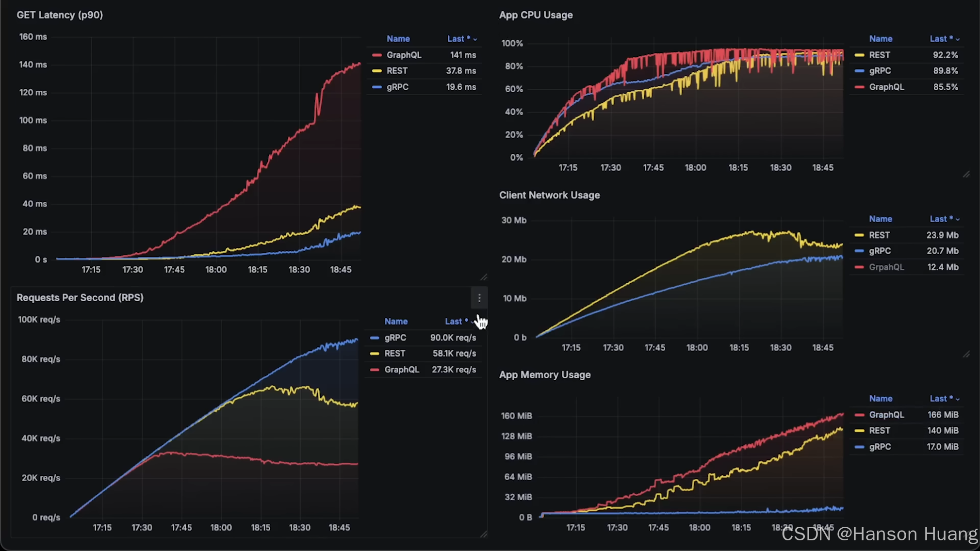Click red GraphQL series color icon in GET Latency legend
This screenshot has width=980, height=551.
click(376, 55)
